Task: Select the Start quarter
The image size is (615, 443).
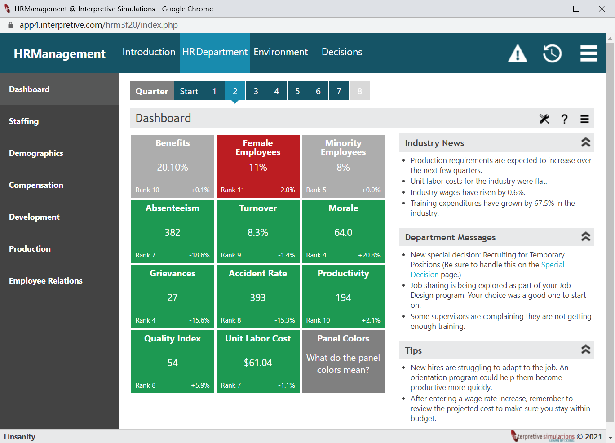Action: point(189,91)
